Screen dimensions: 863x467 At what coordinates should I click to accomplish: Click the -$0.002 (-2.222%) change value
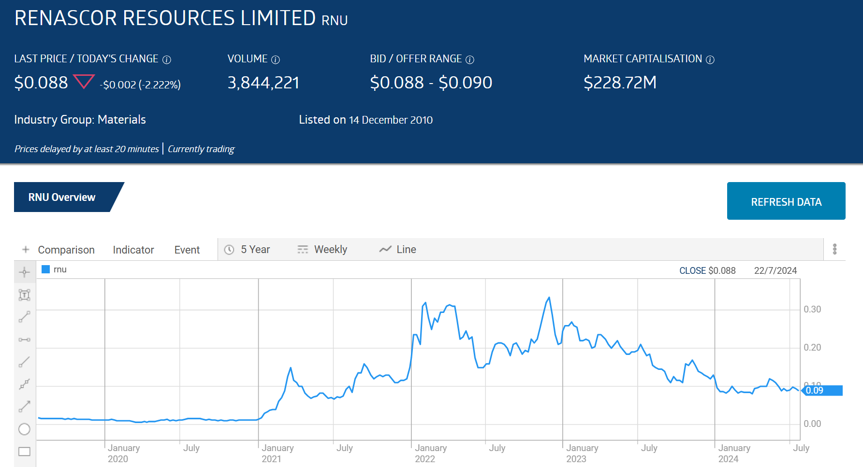pyautogui.click(x=140, y=85)
